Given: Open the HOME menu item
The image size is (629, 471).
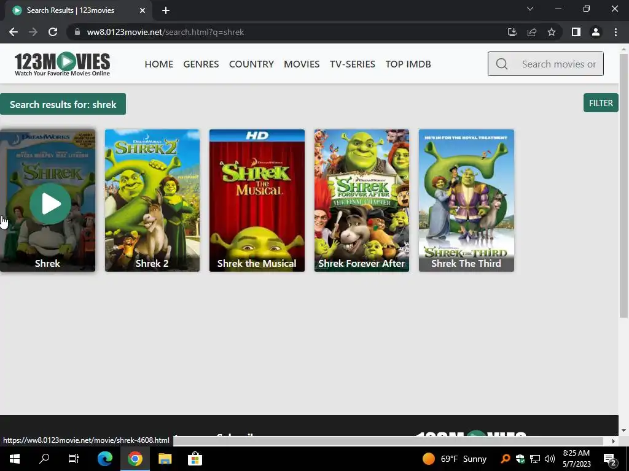Looking at the screenshot, I should coord(159,64).
